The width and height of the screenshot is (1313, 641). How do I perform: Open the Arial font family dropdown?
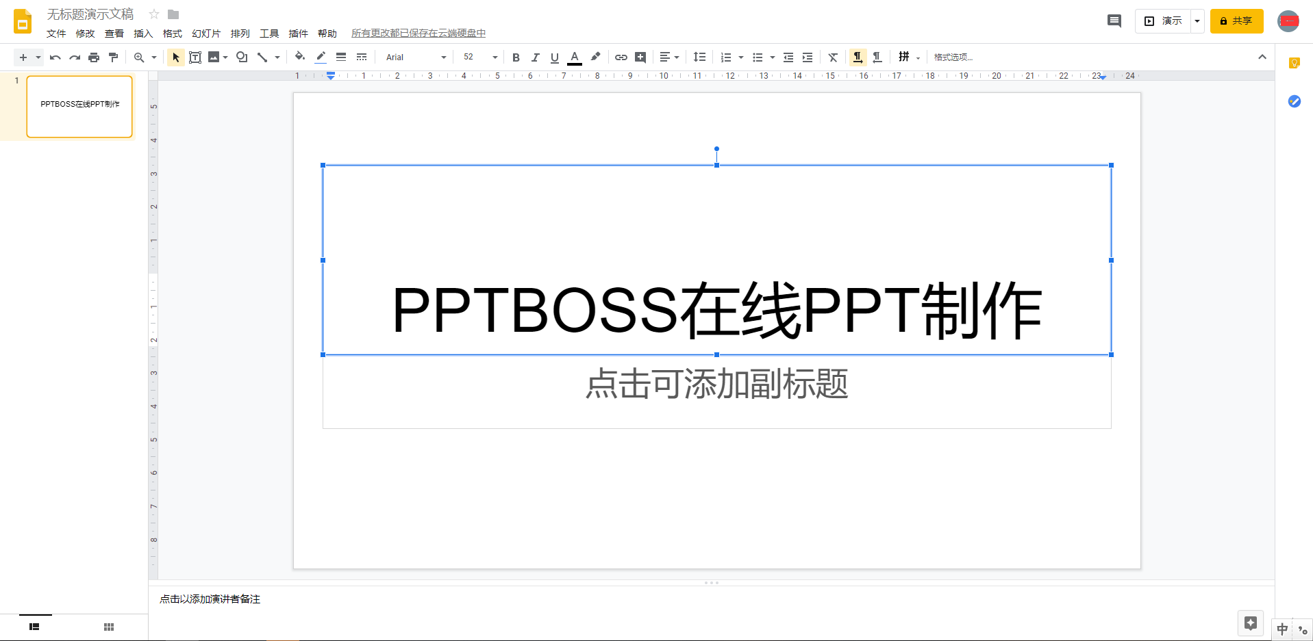point(416,57)
